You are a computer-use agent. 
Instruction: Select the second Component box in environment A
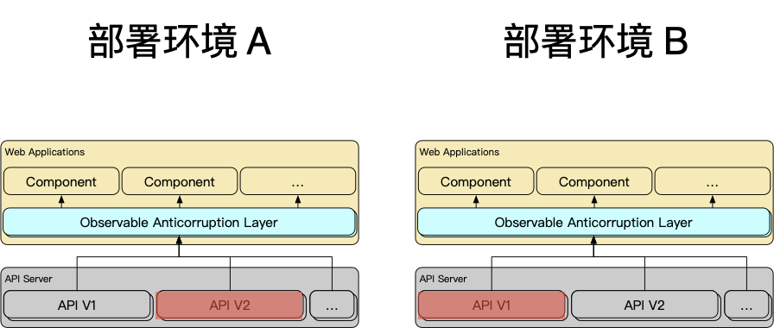pos(180,181)
